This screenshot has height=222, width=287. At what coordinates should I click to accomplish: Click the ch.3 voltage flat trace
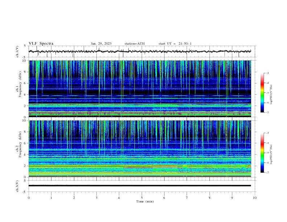point(140,186)
